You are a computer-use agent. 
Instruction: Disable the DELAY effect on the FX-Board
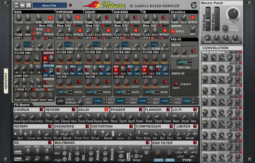click(106, 110)
